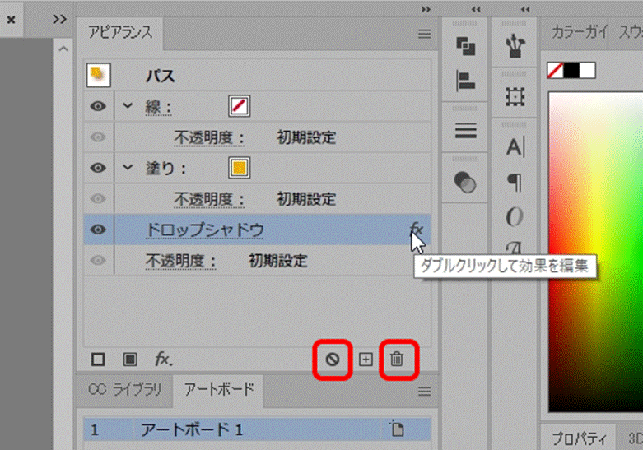This screenshot has width=643, height=450.
Task: Open Add New Effect fx menu
Action: pos(163,360)
